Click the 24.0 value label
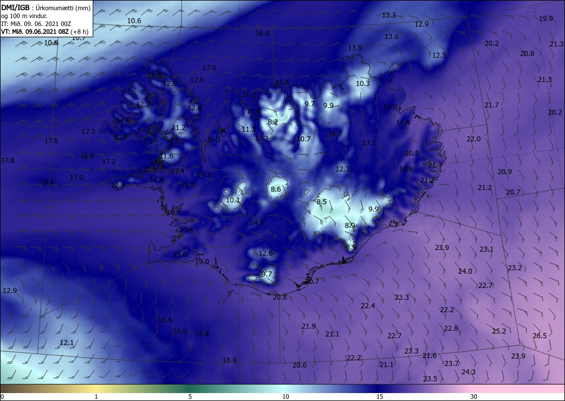The width and height of the screenshot is (565, 401). 465,271
